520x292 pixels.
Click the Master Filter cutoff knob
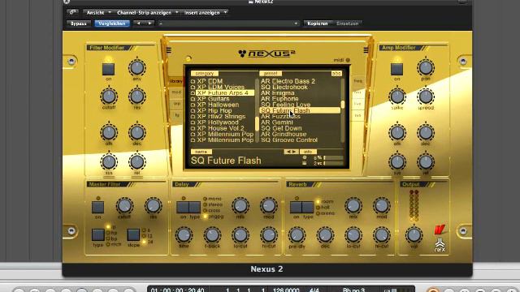coord(124,206)
